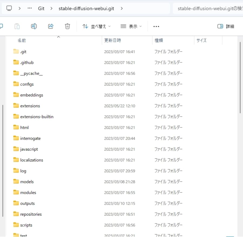Viewport: 243px width, 237px height.
Task: Click the Paste clipboard icon
Action: (x=17, y=26)
